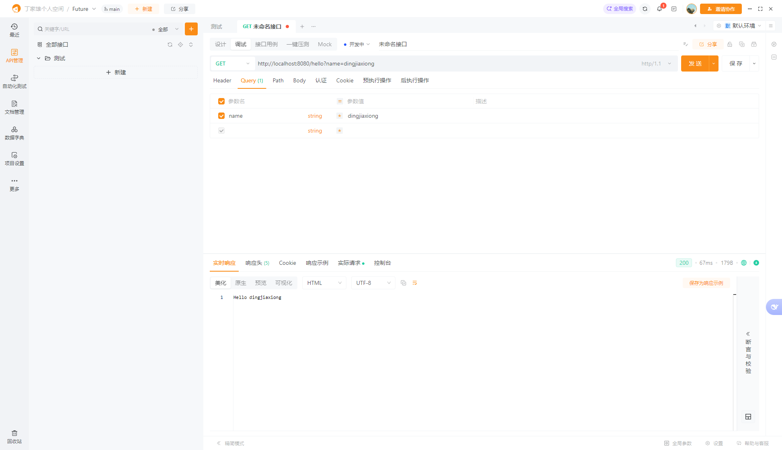Click the sync refresh icon in top bar
Screen dimensions: 782x450
(645, 9)
